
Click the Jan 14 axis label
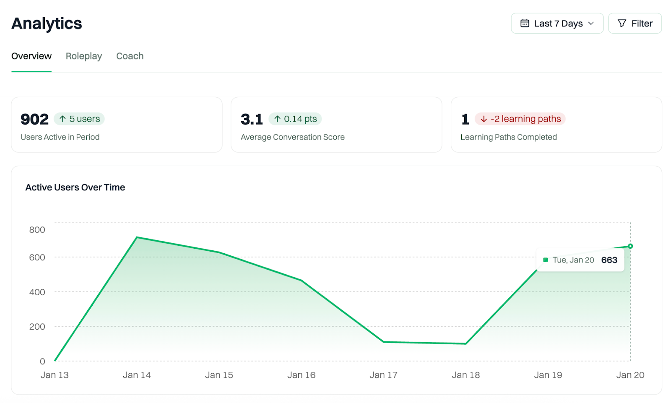(137, 375)
